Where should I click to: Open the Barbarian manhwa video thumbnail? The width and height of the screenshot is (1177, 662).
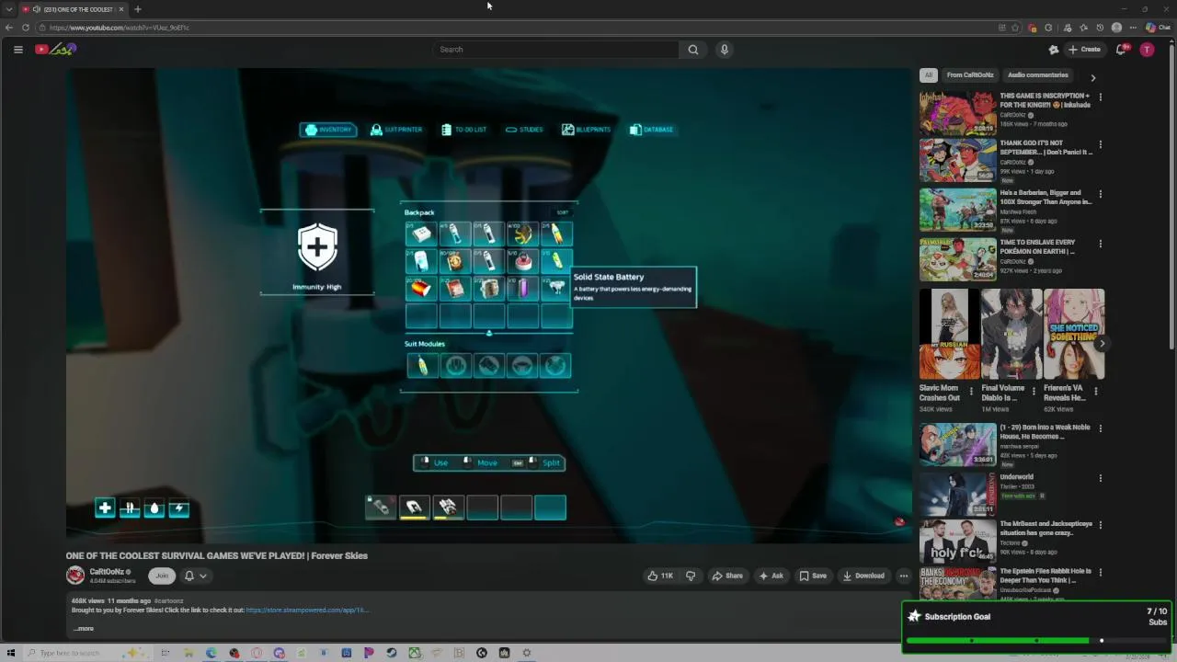957,210
